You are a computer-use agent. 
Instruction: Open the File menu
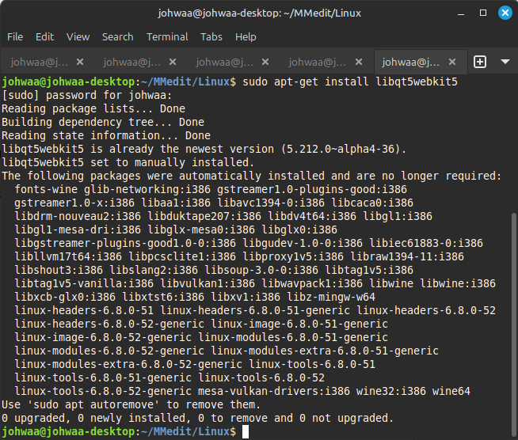click(15, 36)
